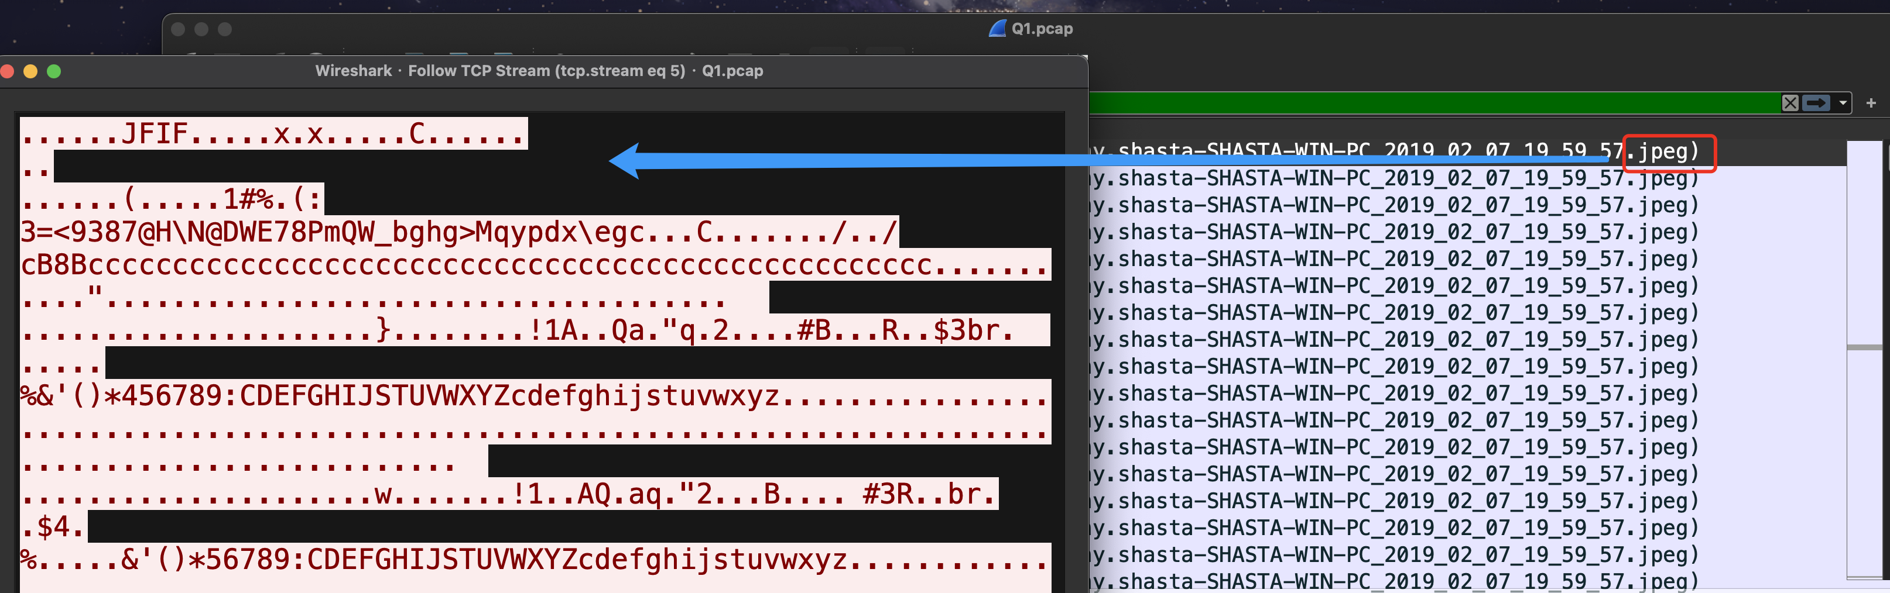Screen dimensions: 1890x593
Task: Minimize the Follow TCP Stream window
Action: tap(31, 71)
